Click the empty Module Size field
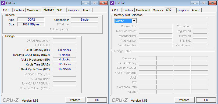Viewport: 218px width, 104px height. [x=156, y=26]
